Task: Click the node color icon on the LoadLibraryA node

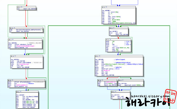Action: click(x=12, y=56)
